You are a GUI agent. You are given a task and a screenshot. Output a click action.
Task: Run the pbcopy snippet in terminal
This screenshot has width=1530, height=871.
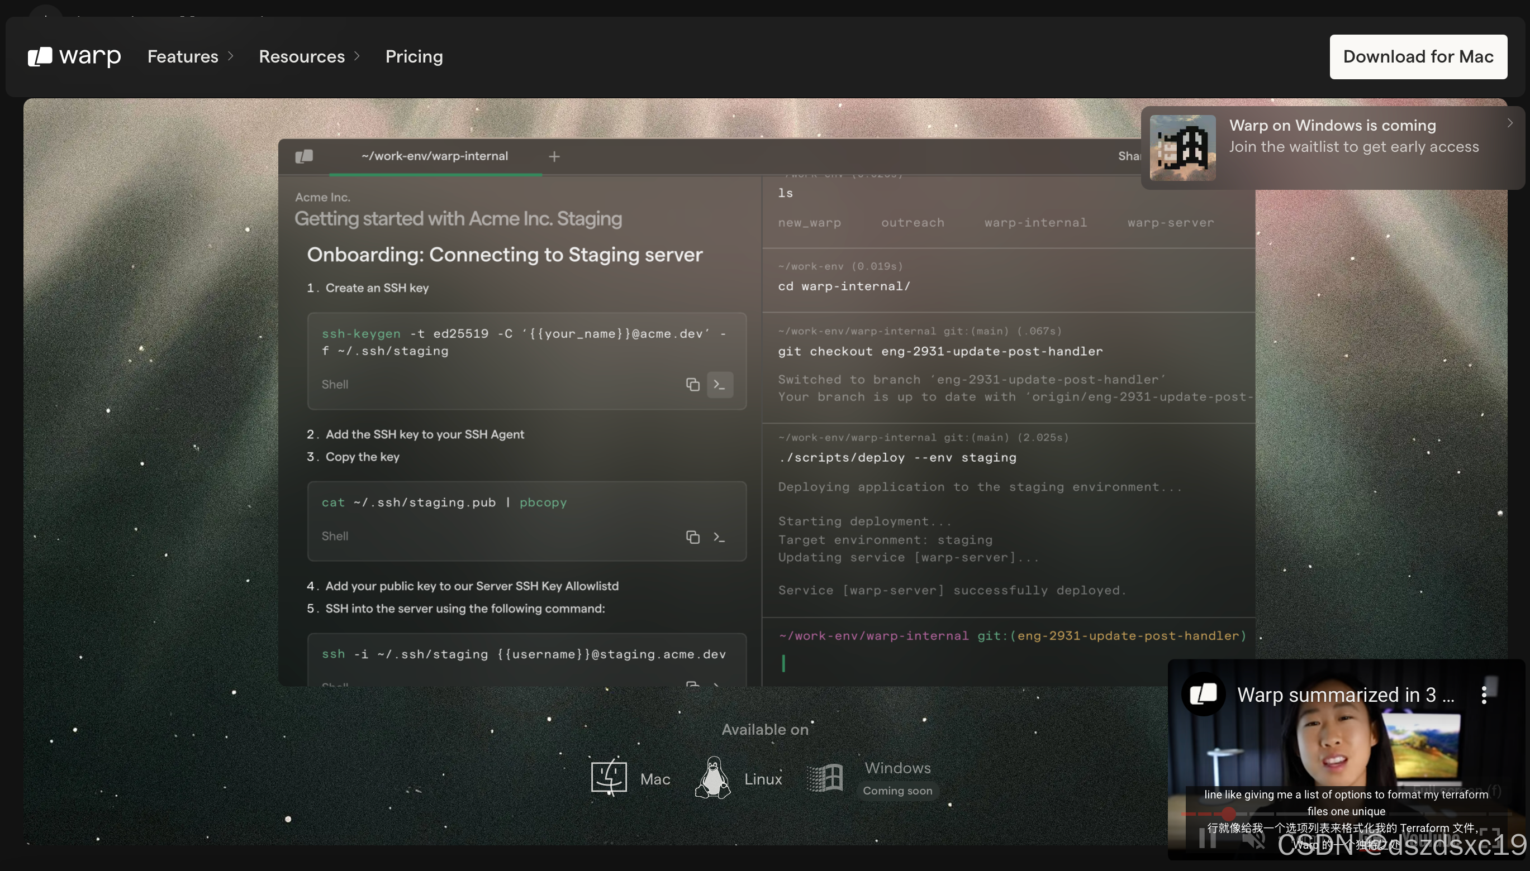(x=720, y=537)
